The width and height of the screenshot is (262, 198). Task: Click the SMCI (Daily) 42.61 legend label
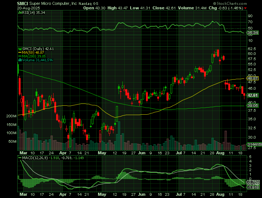coord(38,49)
